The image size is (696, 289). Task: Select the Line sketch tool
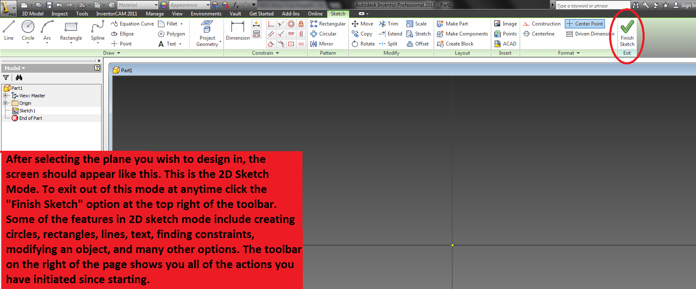pos(9,30)
